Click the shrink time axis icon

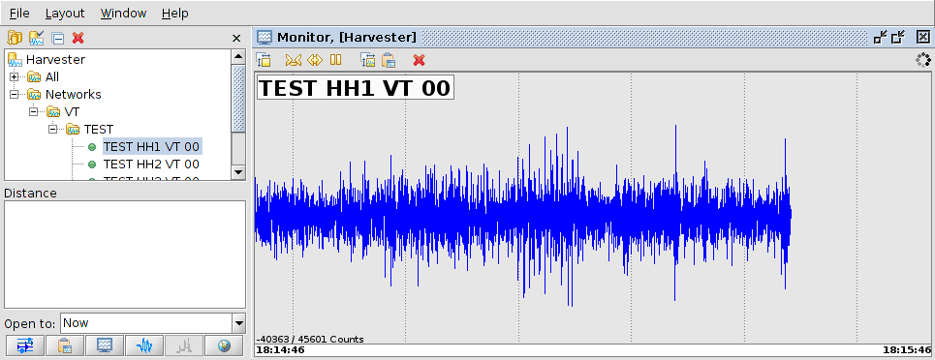coord(294,60)
